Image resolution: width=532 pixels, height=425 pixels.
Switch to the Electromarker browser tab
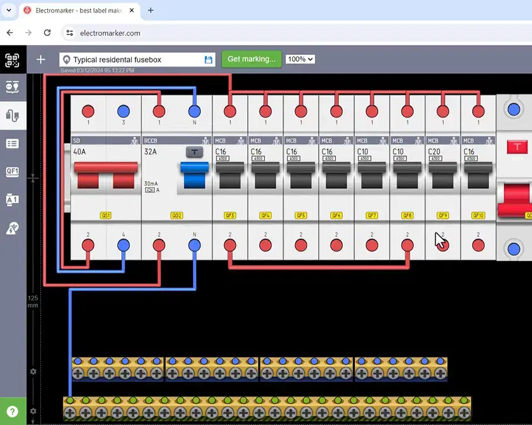[77, 11]
